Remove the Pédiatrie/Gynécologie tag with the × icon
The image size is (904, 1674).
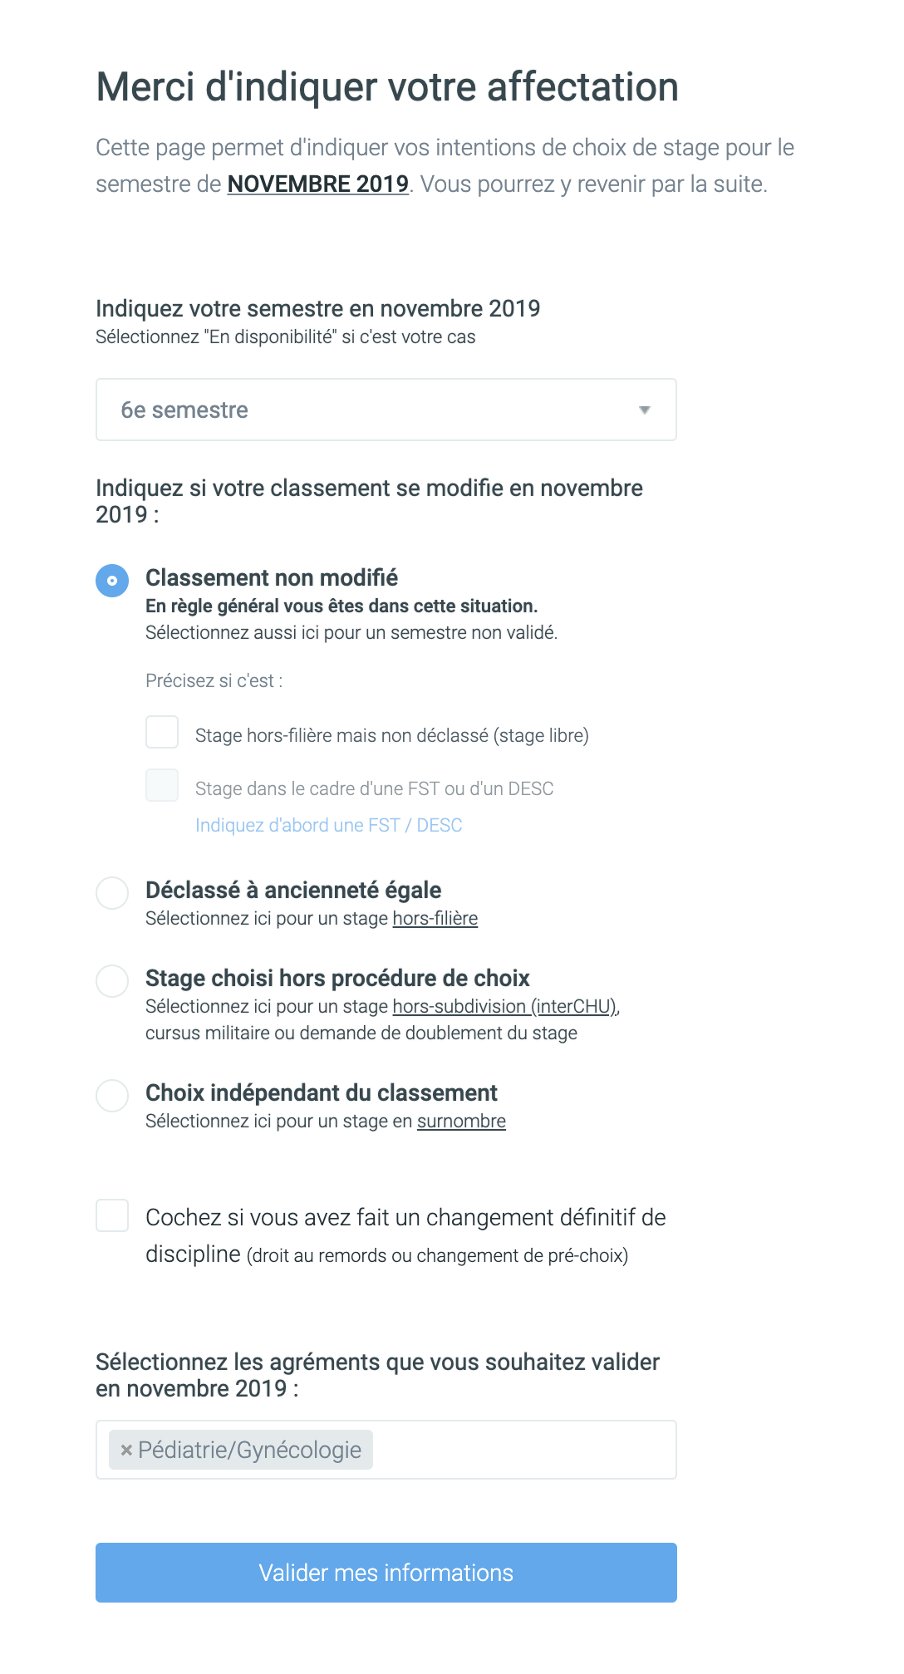126,1451
